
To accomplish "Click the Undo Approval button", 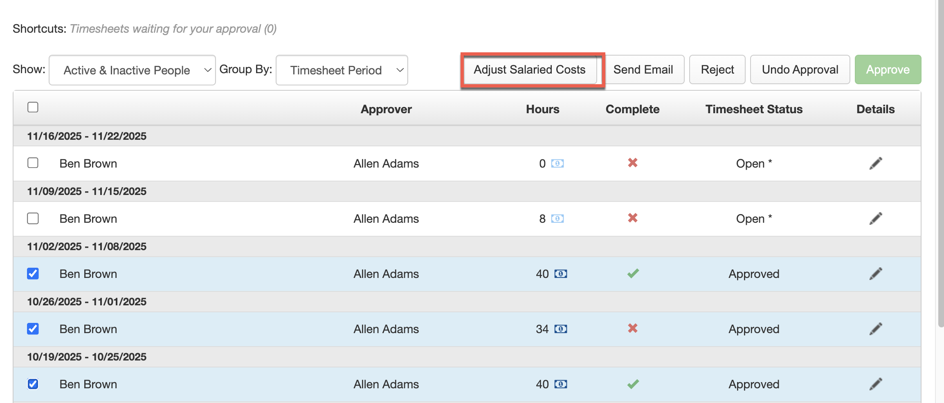I will 800,70.
